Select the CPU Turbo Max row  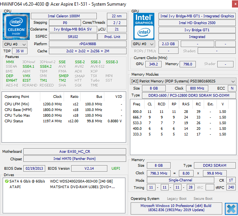(63, 115)
